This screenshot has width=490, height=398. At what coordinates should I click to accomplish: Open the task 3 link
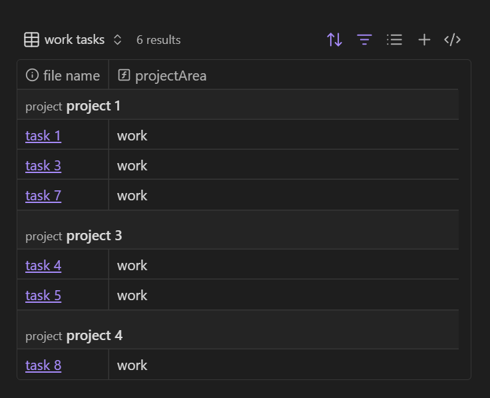(43, 166)
